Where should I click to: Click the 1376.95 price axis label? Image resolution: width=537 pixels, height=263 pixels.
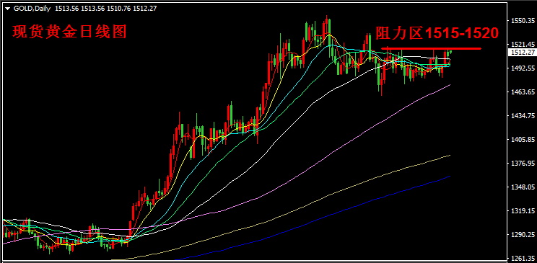(523, 164)
